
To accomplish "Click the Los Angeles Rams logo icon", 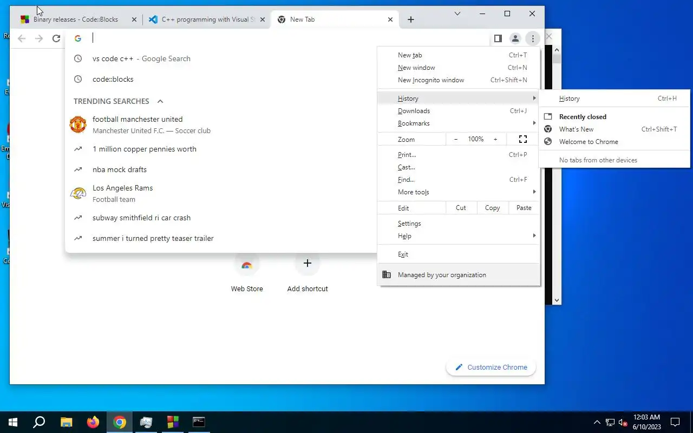I will 78,193.
